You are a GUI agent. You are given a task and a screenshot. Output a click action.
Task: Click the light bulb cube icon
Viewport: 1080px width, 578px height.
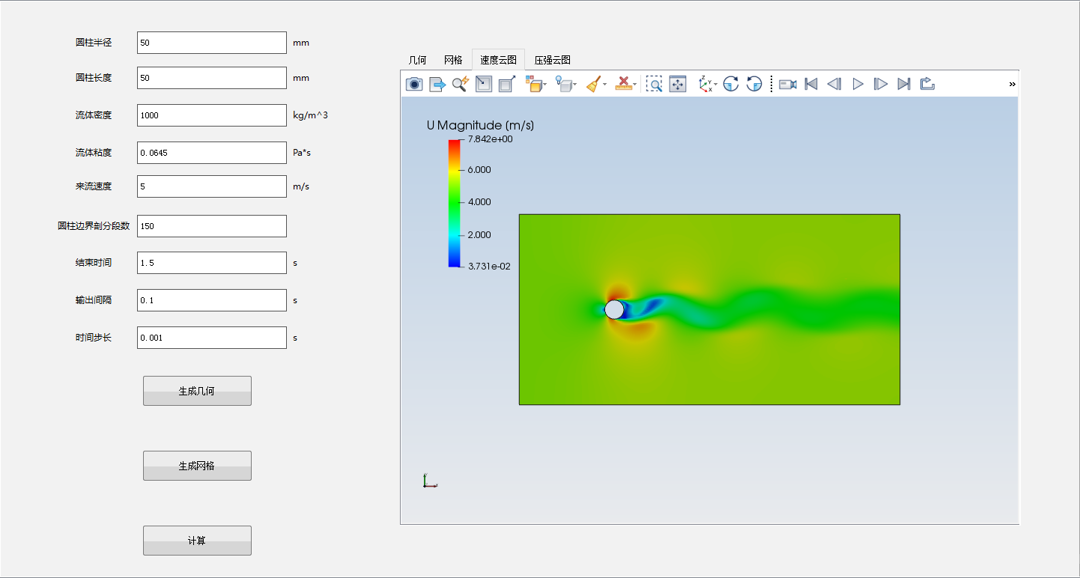(563, 84)
